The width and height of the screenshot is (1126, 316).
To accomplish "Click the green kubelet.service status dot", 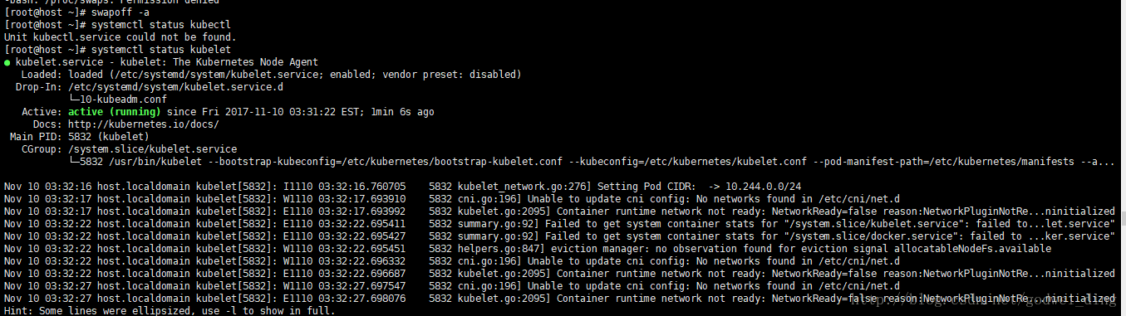I will click(x=7, y=62).
